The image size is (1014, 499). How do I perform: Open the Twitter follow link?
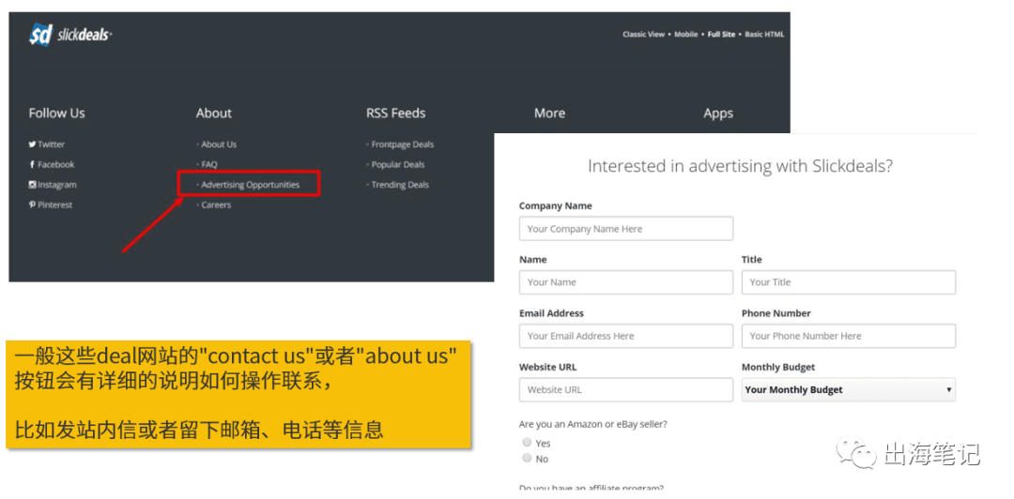pyautogui.click(x=47, y=144)
